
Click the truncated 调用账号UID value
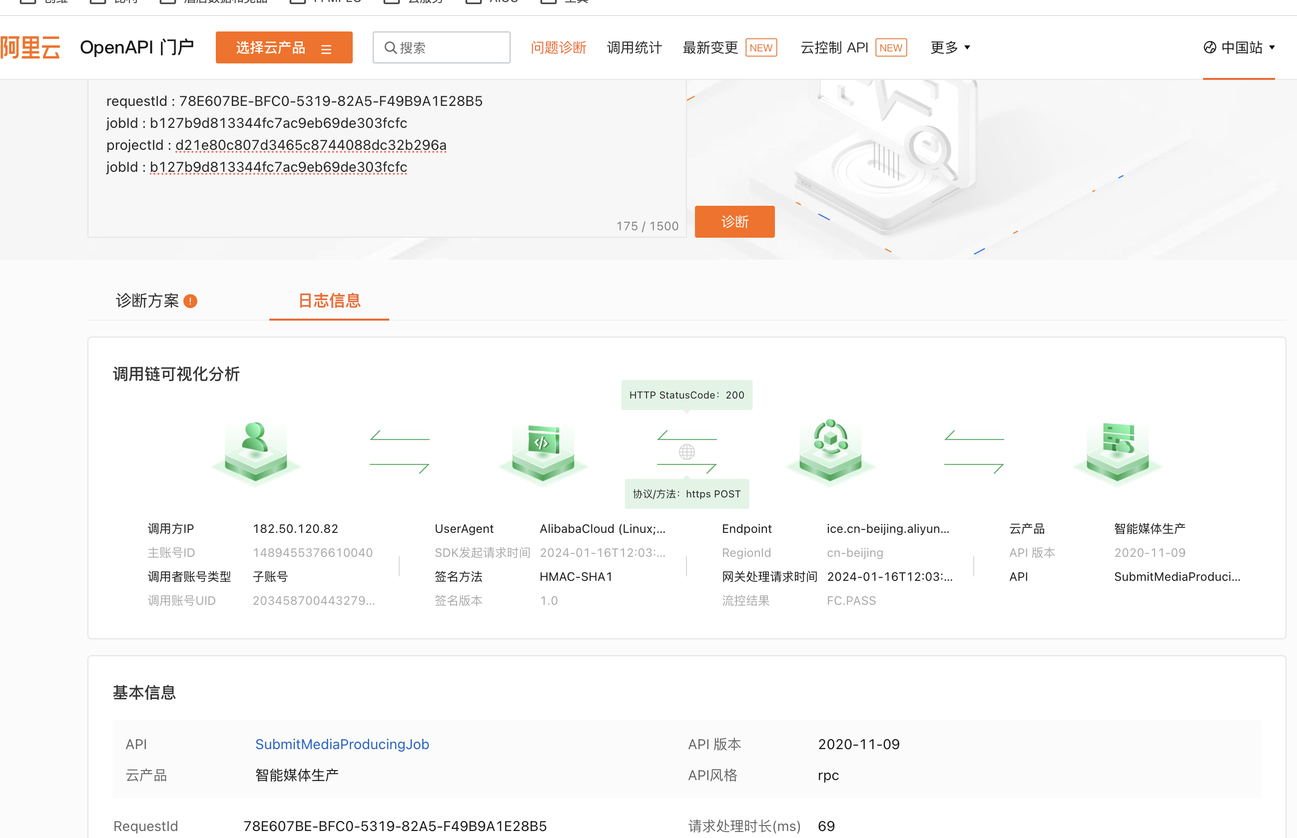point(314,601)
